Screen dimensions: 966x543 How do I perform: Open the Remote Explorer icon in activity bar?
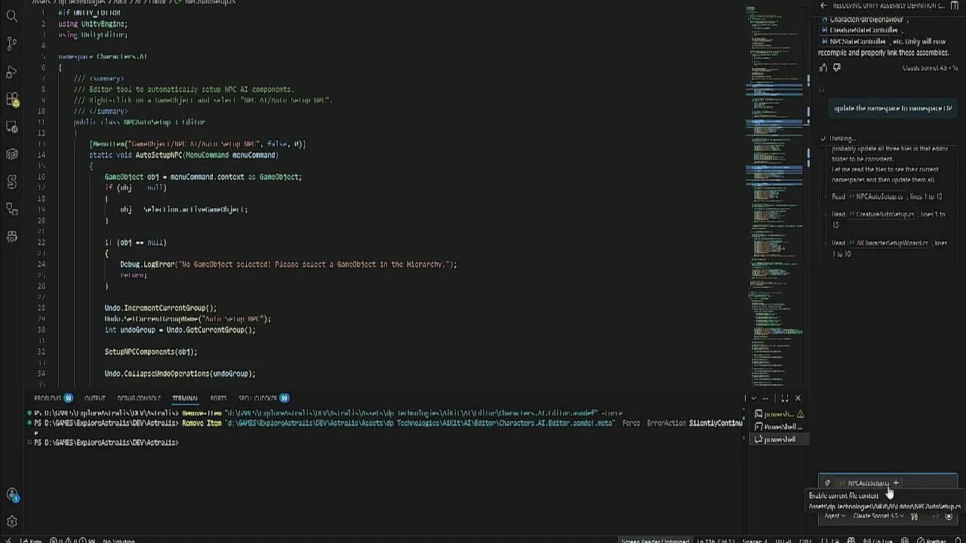pos(12,127)
